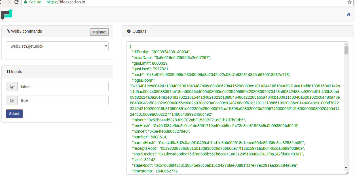Screen dimensions: 355x175
Task: Bookmark this page with the star icon
Action: click(349, 2)
